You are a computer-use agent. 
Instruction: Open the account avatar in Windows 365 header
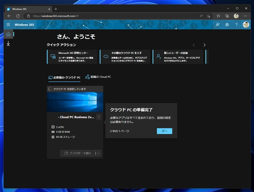coord(246,24)
